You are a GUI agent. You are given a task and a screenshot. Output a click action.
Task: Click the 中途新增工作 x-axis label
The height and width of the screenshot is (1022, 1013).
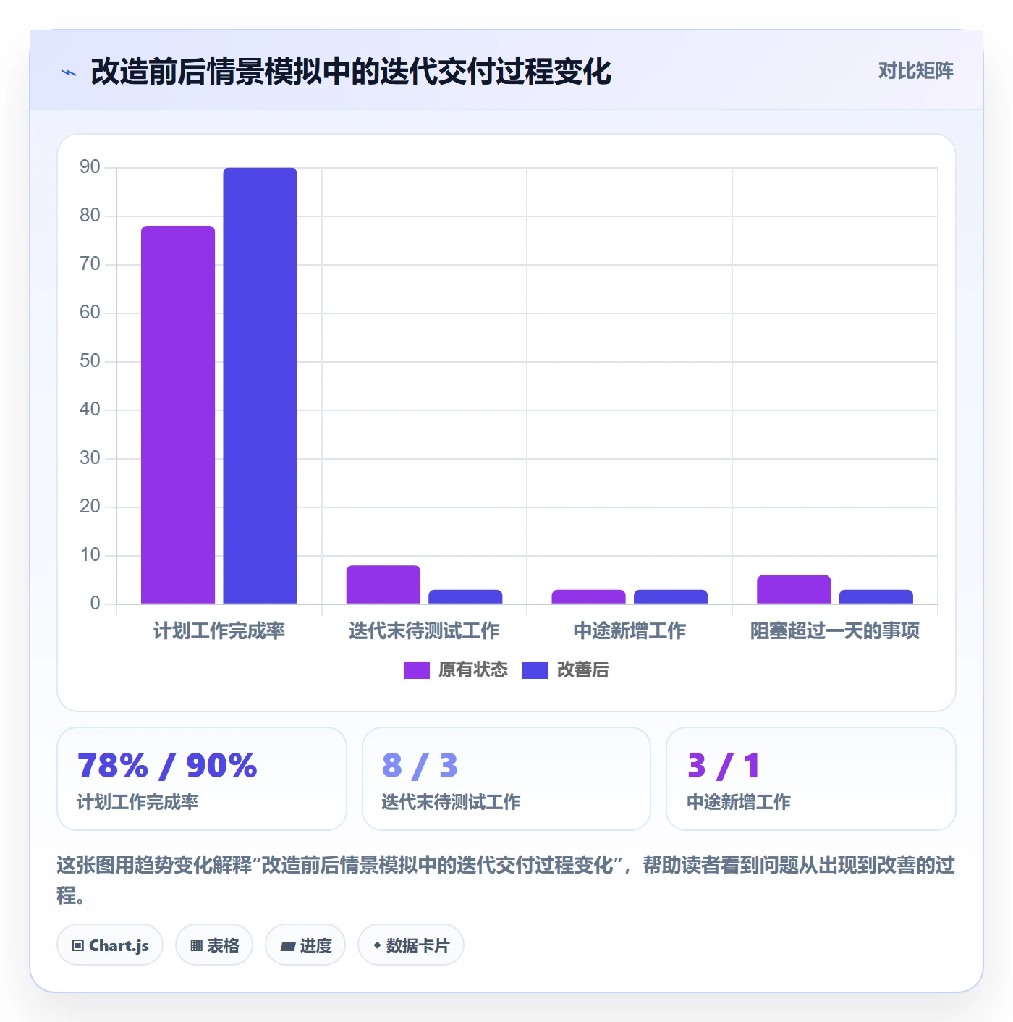point(630,631)
